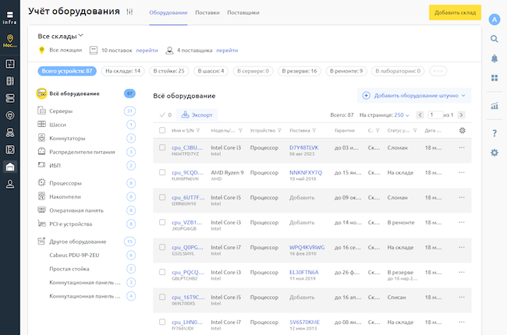Select Коммутаторы category
507x335 pixels.
pyautogui.click(x=86, y=138)
